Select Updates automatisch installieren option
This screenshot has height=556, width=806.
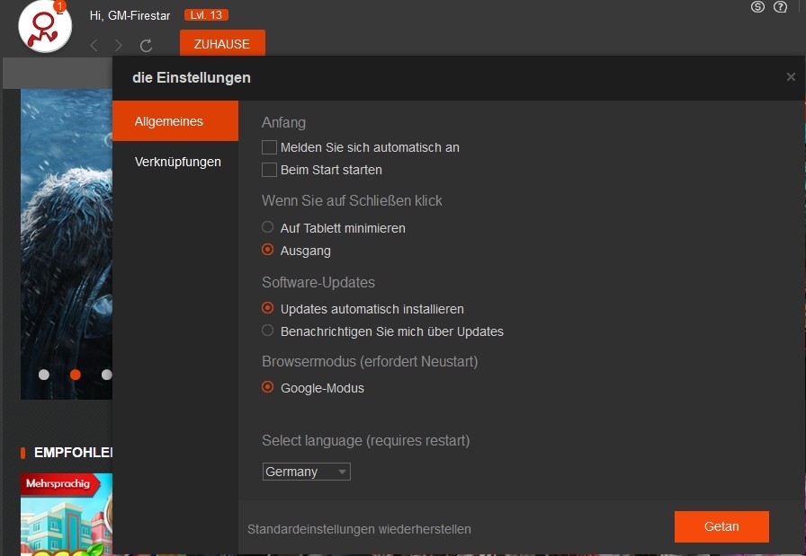tap(268, 309)
